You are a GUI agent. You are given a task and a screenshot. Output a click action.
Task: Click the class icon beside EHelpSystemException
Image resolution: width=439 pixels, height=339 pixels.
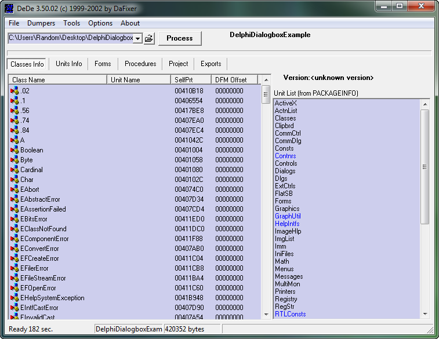tap(14, 298)
